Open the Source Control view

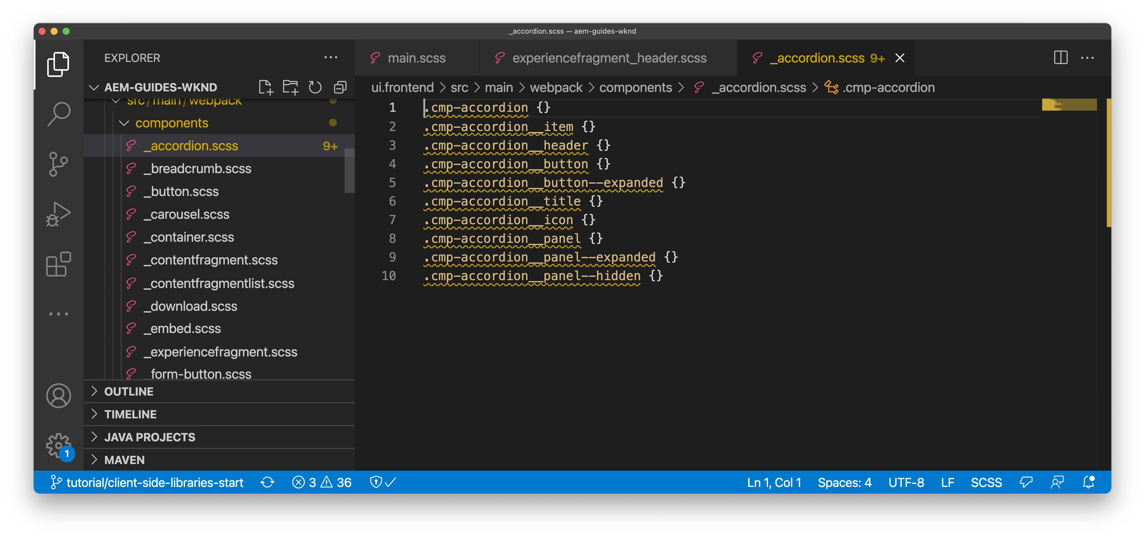(58, 164)
